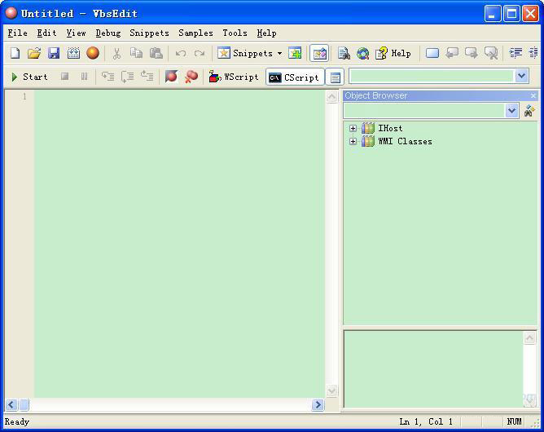Screen dimensions: 544x432
Task: Open the Samples menu
Action: coord(195,33)
